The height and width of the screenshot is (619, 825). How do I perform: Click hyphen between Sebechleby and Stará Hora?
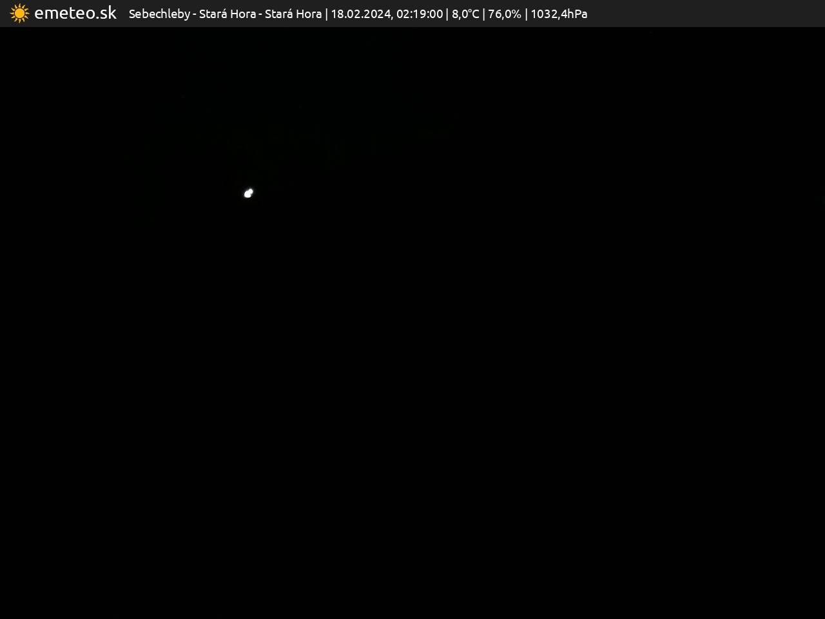point(195,14)
